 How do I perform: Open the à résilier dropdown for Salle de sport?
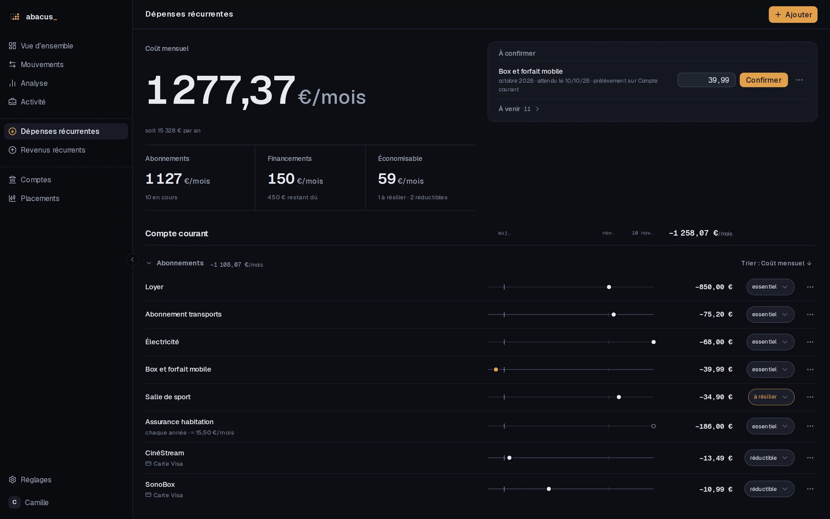pyautogui.click(x=771, y=397)
